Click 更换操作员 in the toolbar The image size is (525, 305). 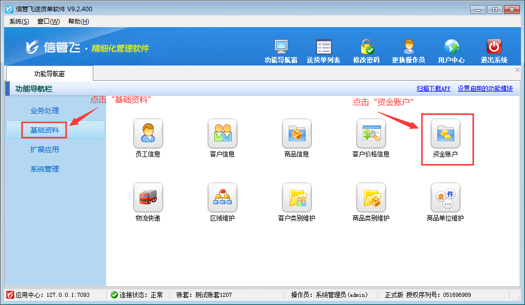(x=409, y=51)
